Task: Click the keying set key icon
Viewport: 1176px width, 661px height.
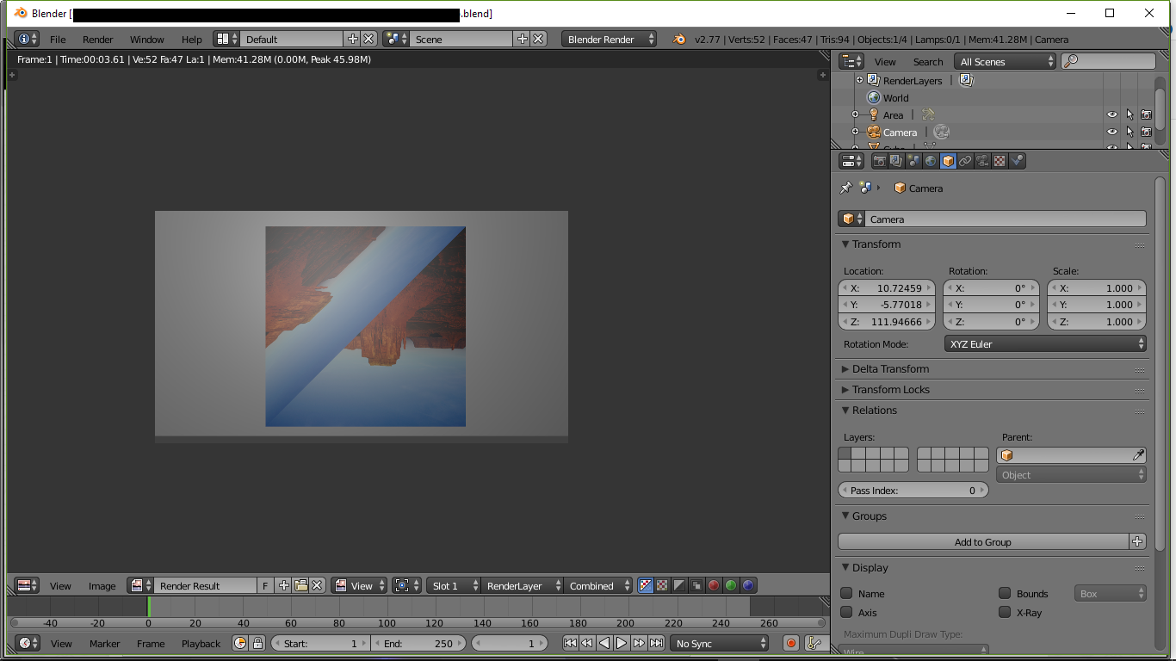Action: click(x=814, y=643)
